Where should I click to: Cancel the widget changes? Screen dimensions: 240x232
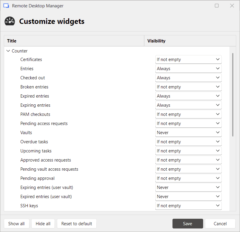click(x=220, y=223)
